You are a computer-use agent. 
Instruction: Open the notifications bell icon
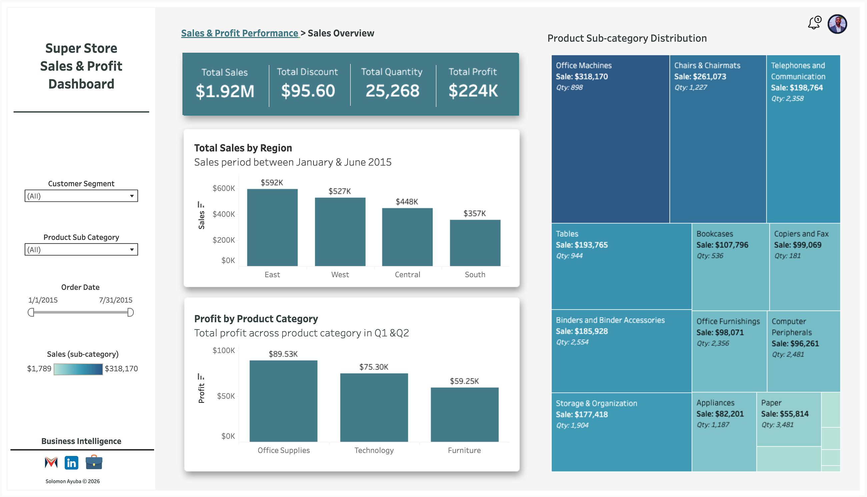point(814,23)
